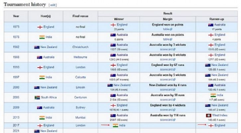Click the Centurion venue link
This screenshot has height=133, width=241.
[80, 97]
